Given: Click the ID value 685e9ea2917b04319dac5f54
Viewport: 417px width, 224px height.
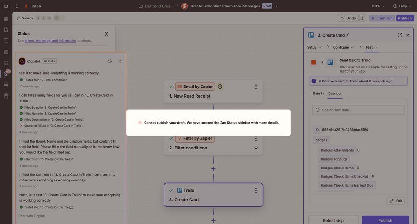Looking at the screenshot, I should click(345, 130).
